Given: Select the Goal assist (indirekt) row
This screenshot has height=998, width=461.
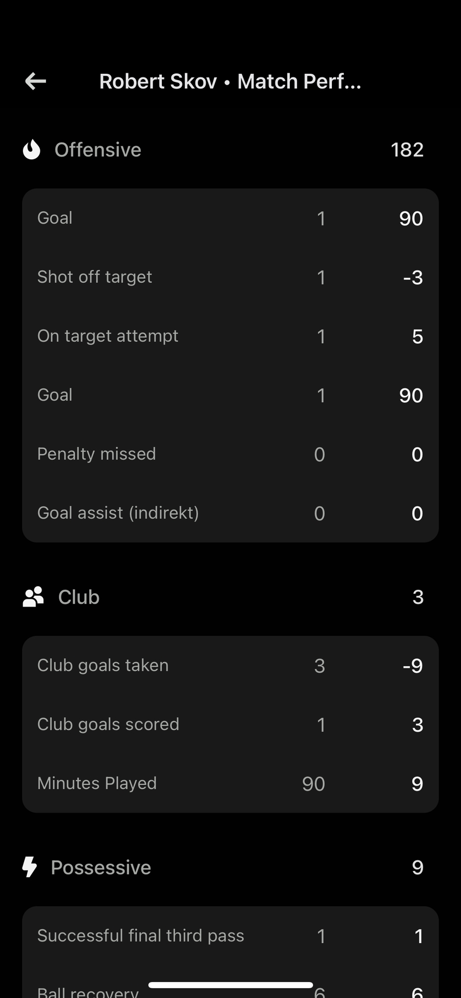Looking at the screenshot, I should tap(230, 513).
